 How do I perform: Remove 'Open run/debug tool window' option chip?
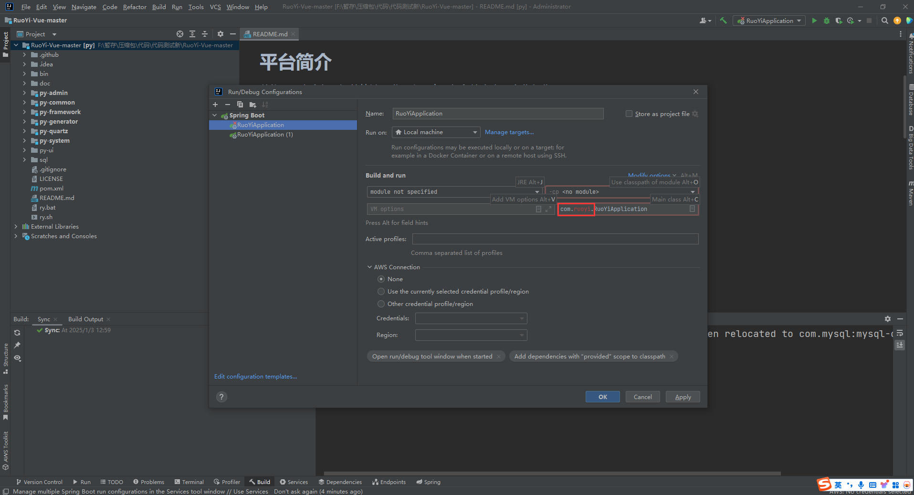[499, 357]
